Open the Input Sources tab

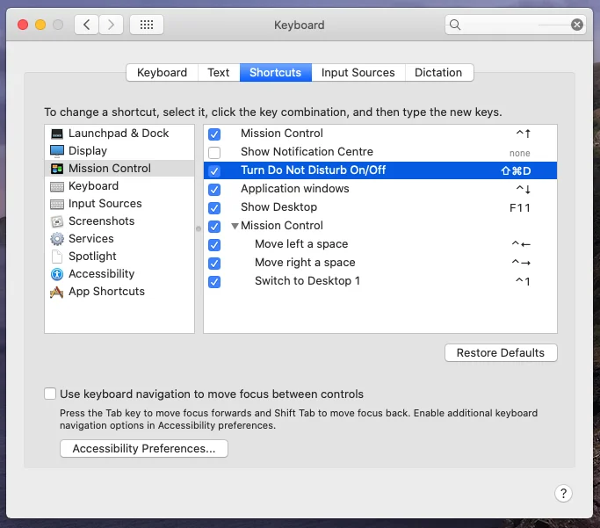[x=358, y=73]
